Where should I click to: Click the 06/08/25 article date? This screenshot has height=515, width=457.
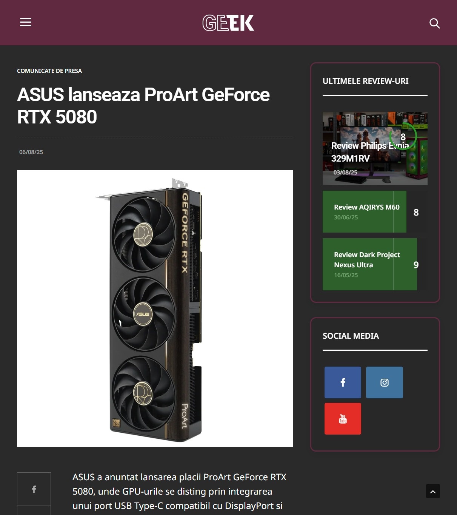(x=31, y=152)
